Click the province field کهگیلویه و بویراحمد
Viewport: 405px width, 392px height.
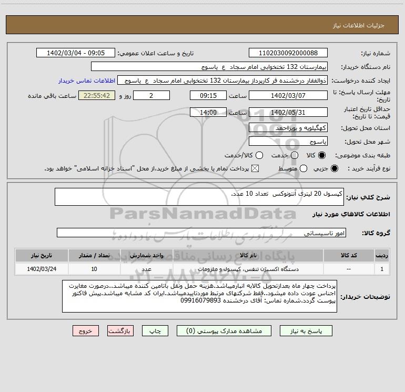(288, 128)
